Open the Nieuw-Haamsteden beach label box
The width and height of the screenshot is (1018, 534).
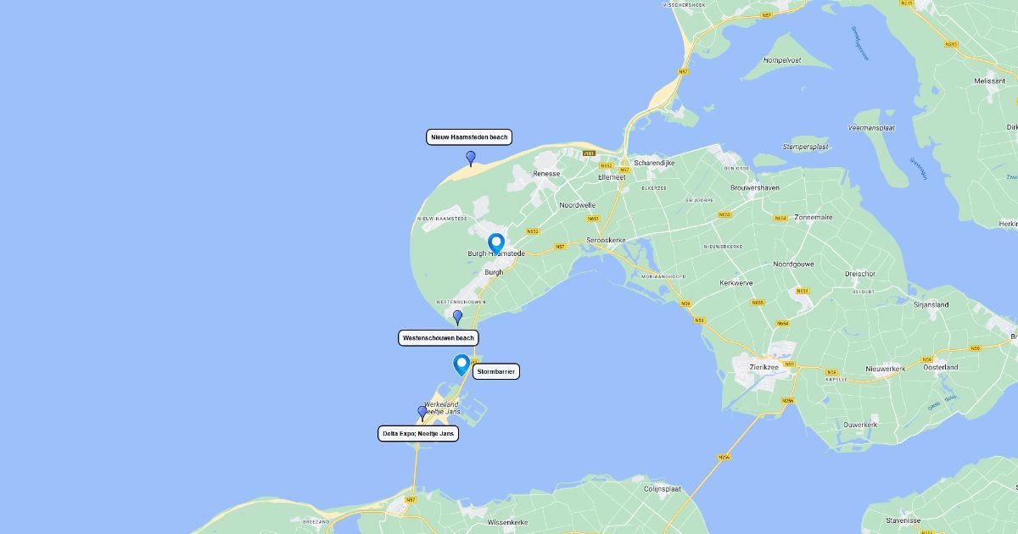[x=469, y=137]
